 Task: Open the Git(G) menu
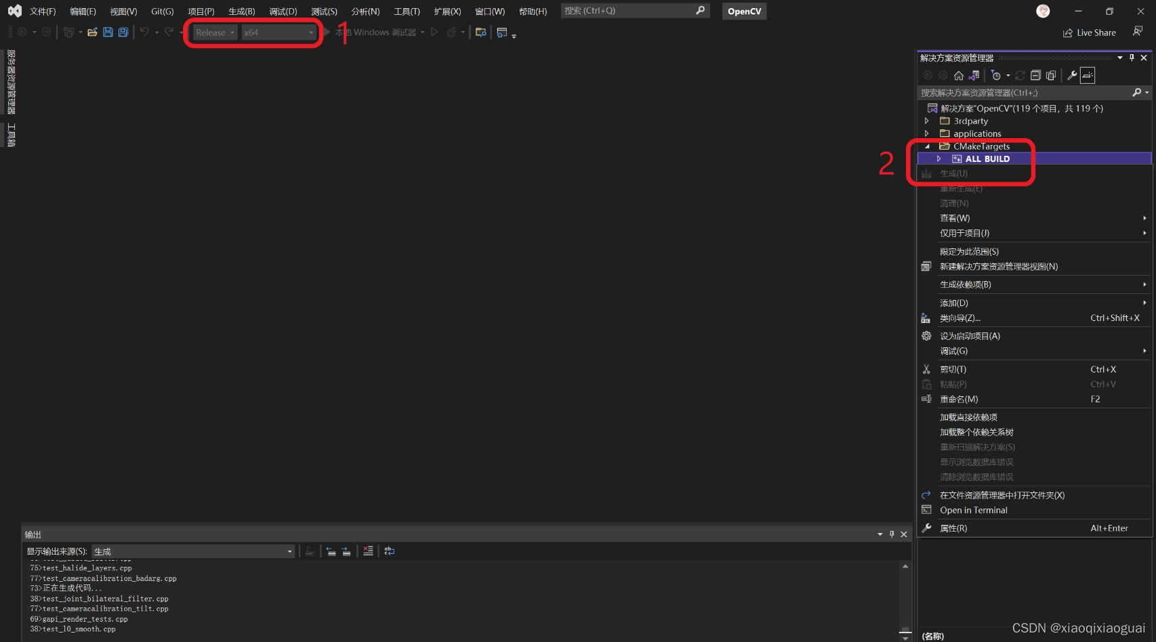click(163, 11)
